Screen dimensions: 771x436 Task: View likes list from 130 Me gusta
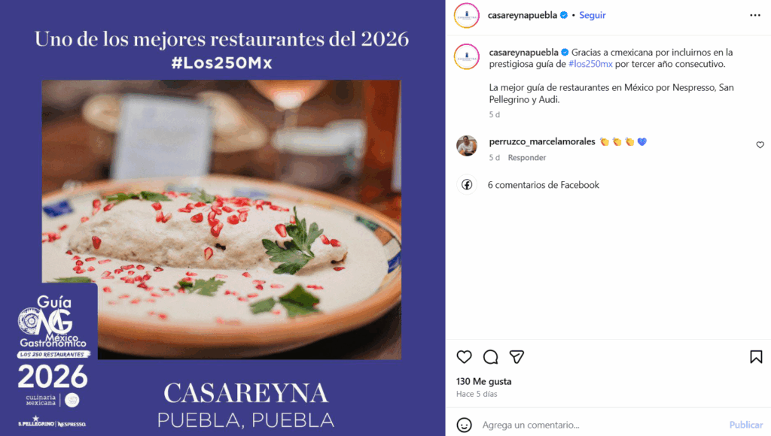click(x=484, y=382)
